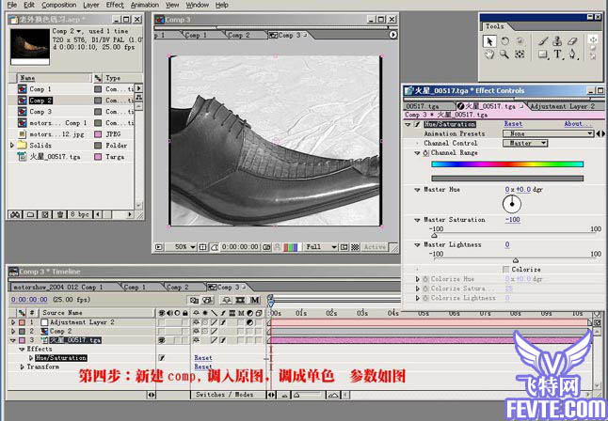Select the Pen tool

[572, 55]
